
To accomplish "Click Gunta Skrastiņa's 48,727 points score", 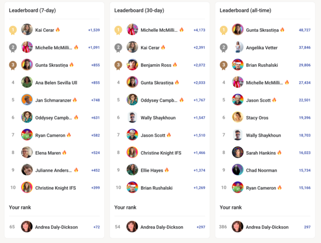I will pyautogui.click(x=305, y=30).
